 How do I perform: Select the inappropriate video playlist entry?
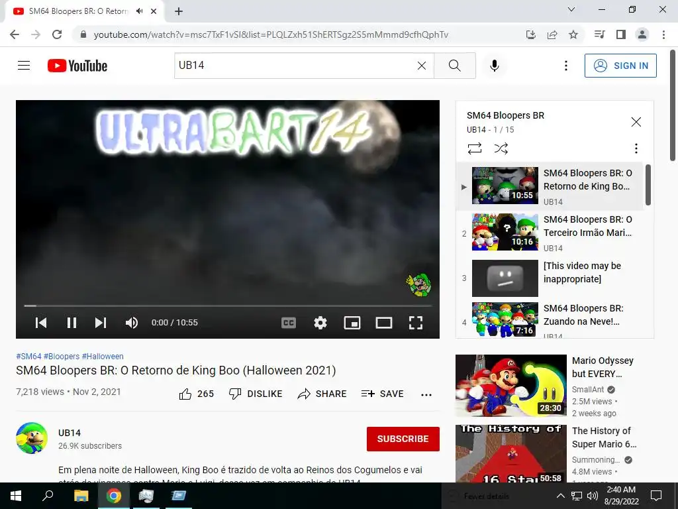[550, 278]
